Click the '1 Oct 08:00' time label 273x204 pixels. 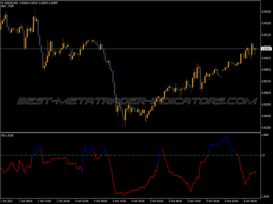25,201
